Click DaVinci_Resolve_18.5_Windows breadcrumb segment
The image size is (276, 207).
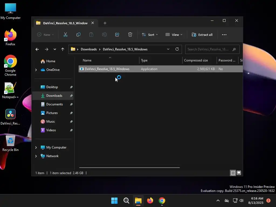(125, 49)
